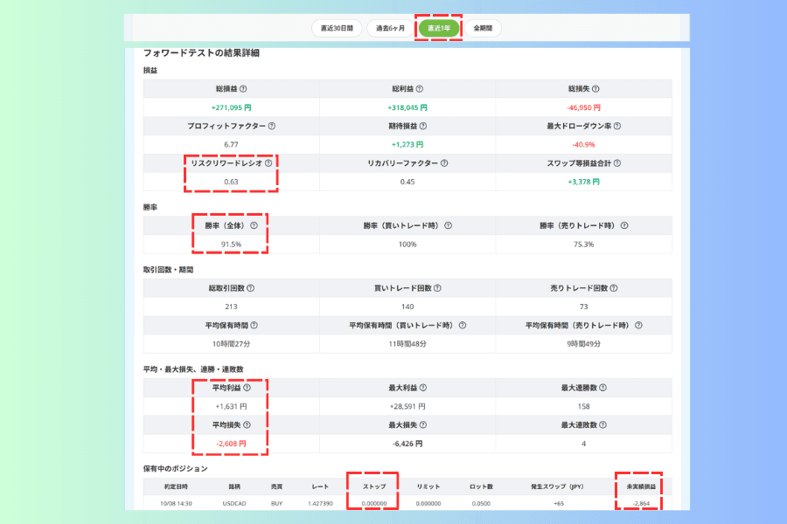Click the risk reward ratio 0.63
The image size is (787, 524).
click(232, 182)
